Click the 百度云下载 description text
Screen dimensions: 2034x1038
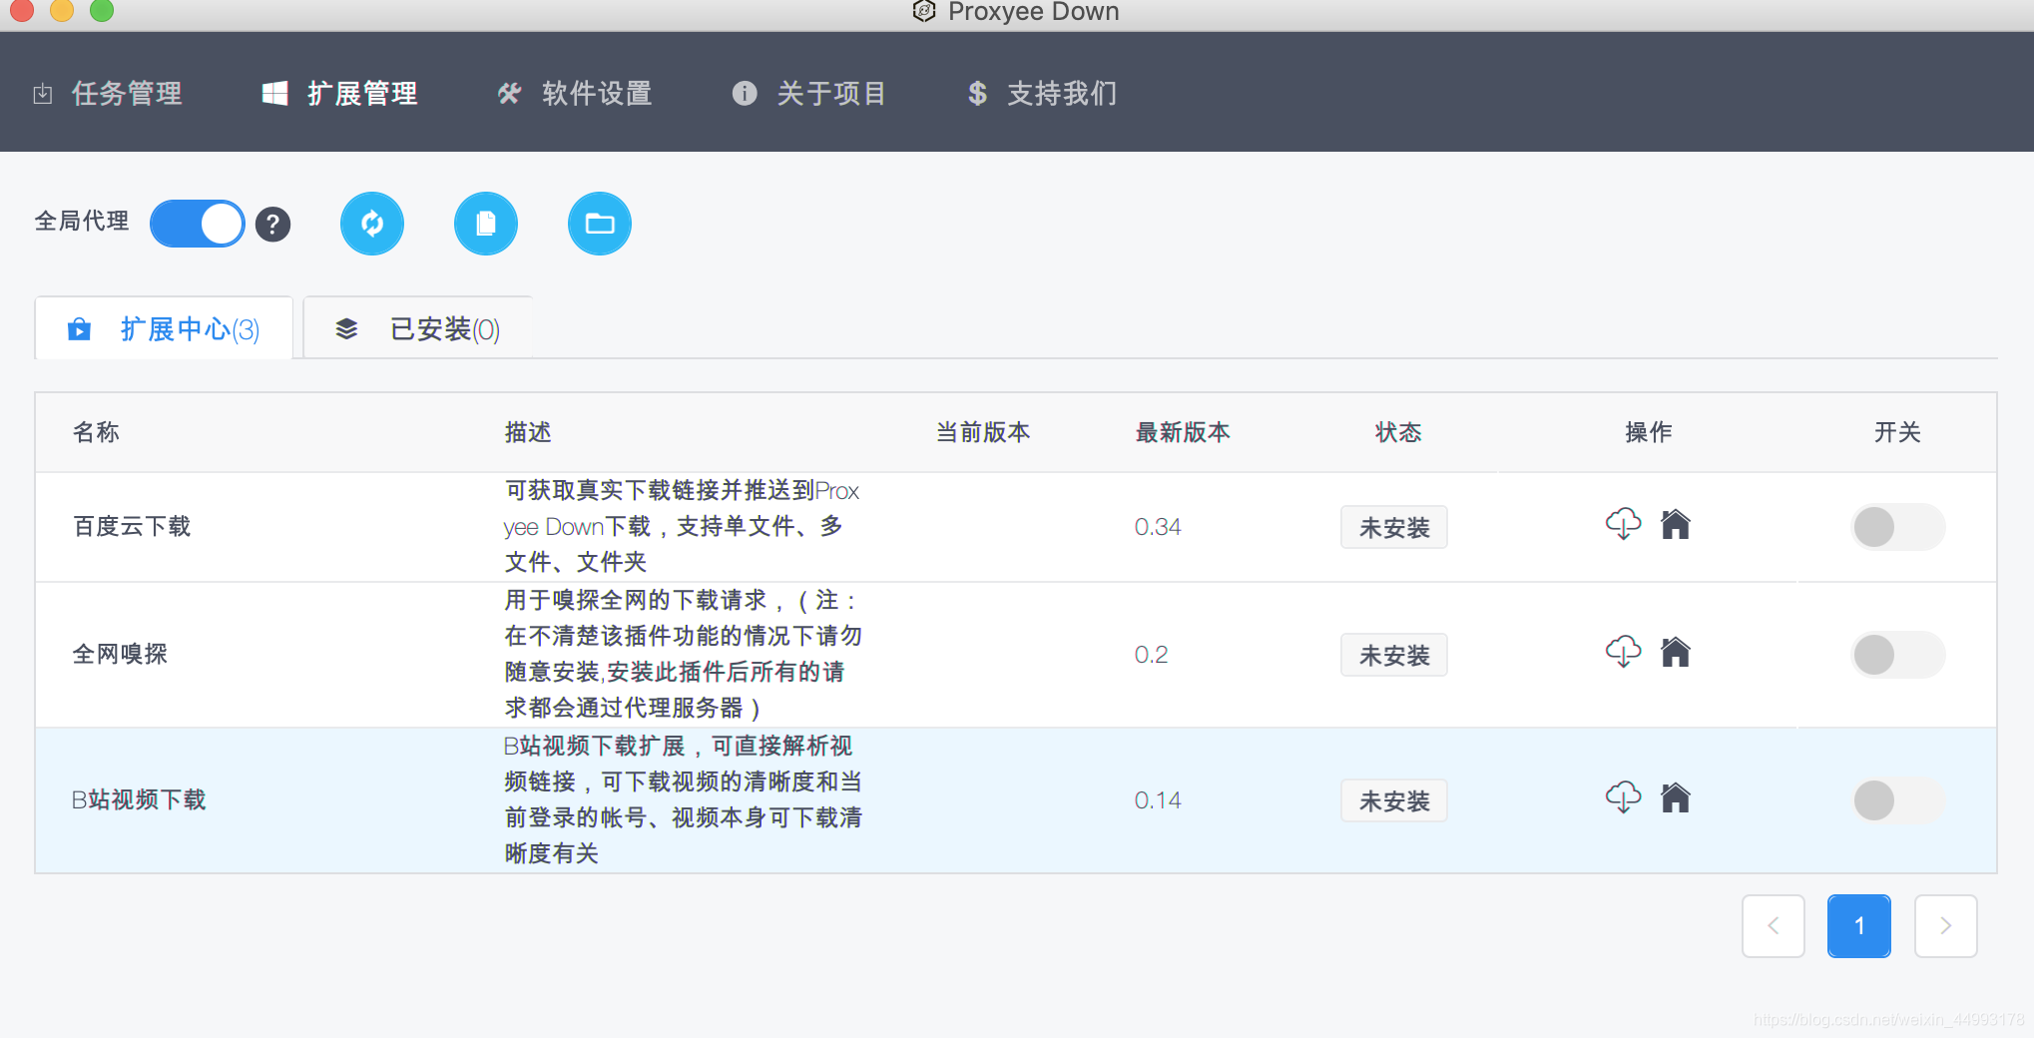click(683, 526)
